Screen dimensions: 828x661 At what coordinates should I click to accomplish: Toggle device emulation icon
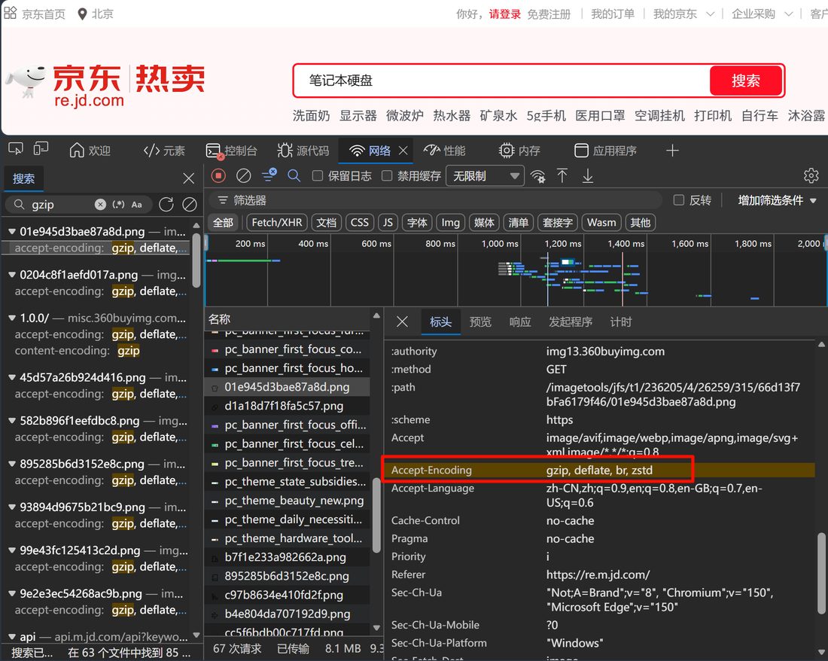(41, 150)
